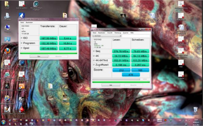Toggle the 4K-64Thrd benchmark checkbox
The height and width of the screenshot is (126, 203).
[x=94, y=60]
